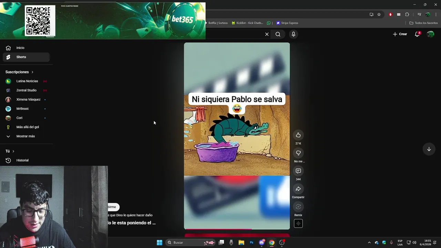
Task: Open the YouTube account avatar menu
Action: pyautogui.click(x=430, y=34)
